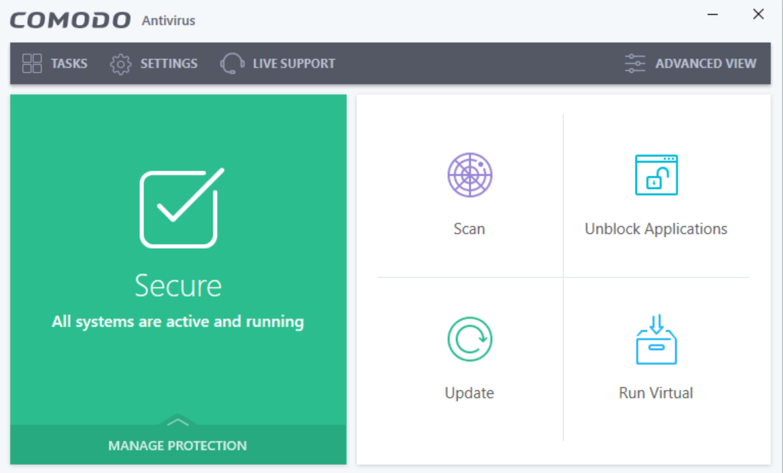The image size is (783, 473).
Task: Click the Secure status text
Action: [x=178, y=286]
